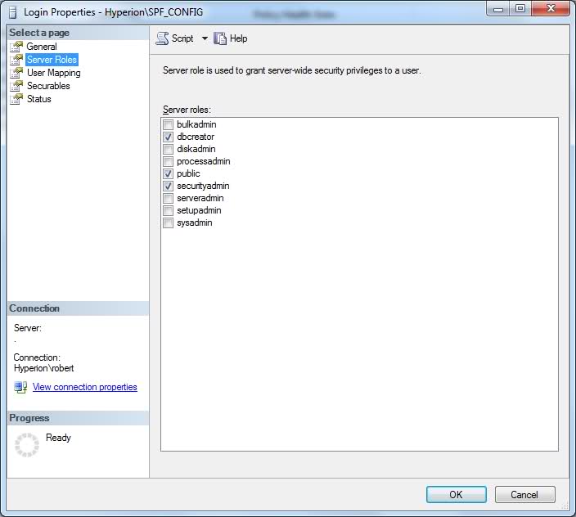Open the General page
576x517 pixels.
pyautogui.click(x=42, y=47)
